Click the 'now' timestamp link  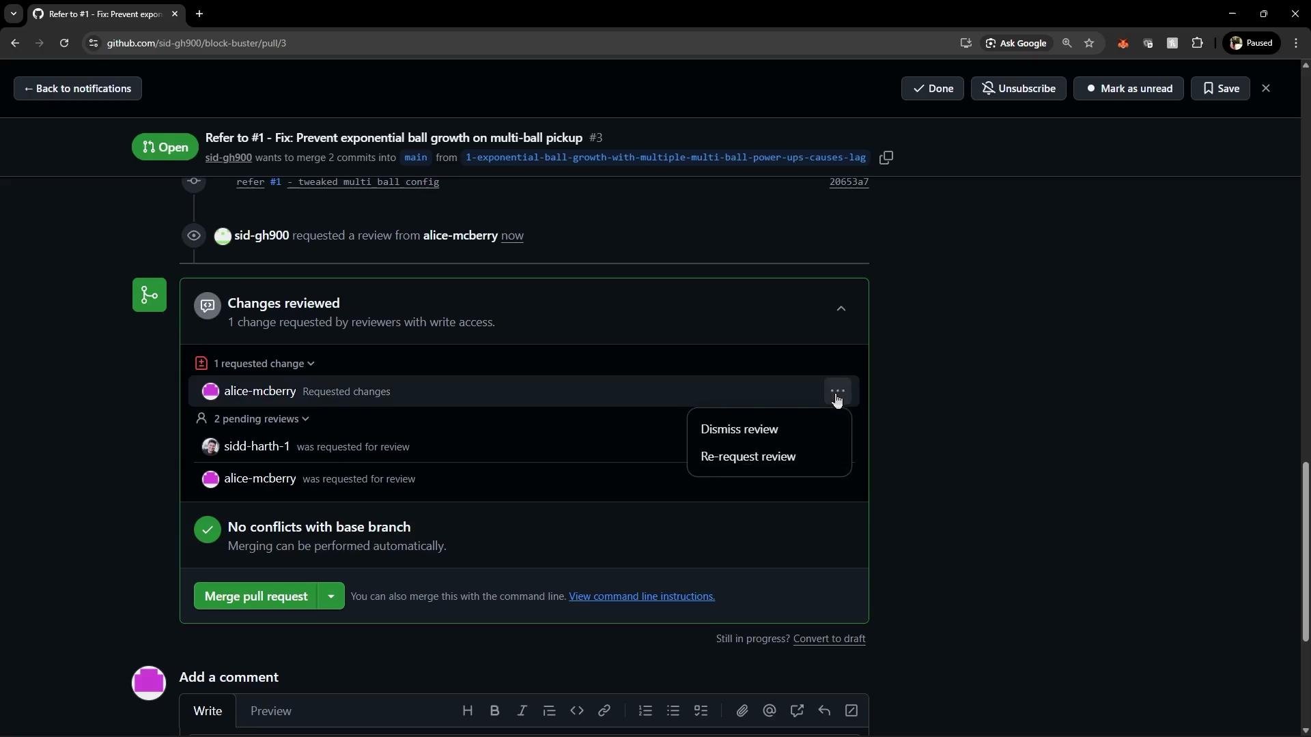click(512, 236)
